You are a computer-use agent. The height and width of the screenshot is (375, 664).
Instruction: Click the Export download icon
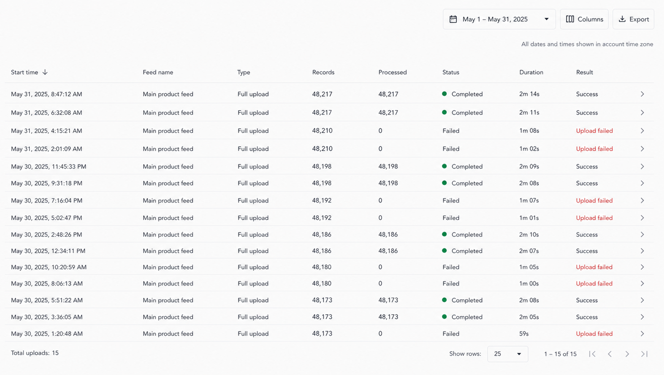tap(622, 19)
